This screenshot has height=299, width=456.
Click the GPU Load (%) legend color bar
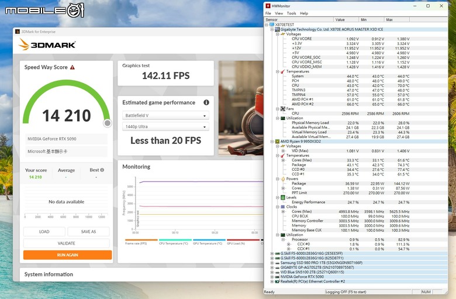243,240
